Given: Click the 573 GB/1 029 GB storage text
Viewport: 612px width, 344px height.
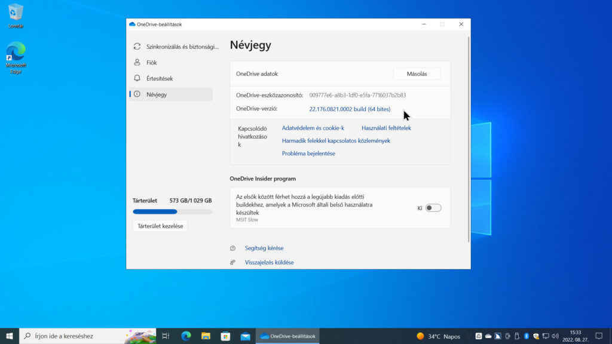Looking at the screenshot, I should pyautogui.click(x=191, y=201).
